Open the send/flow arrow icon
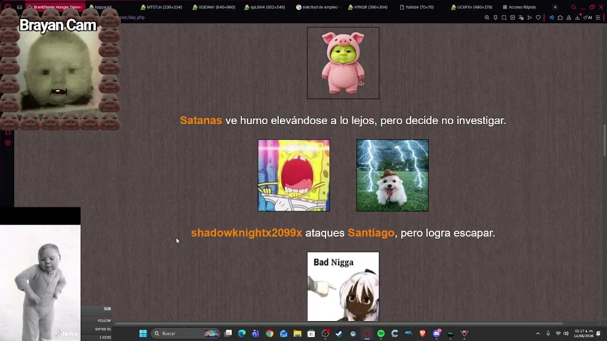 point(530,18)
